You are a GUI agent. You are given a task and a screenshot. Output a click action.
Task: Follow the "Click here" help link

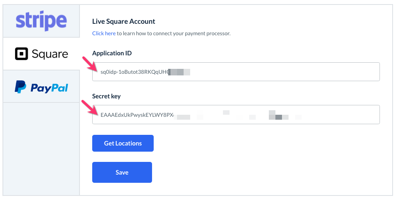pyautogui.click(x=104, y=33)
